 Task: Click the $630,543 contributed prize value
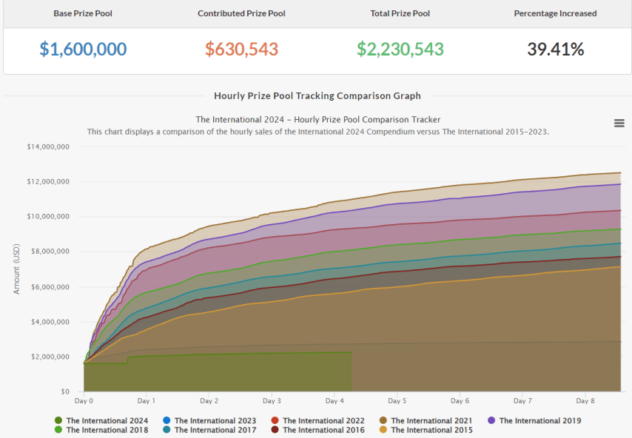tap(241, 50)
